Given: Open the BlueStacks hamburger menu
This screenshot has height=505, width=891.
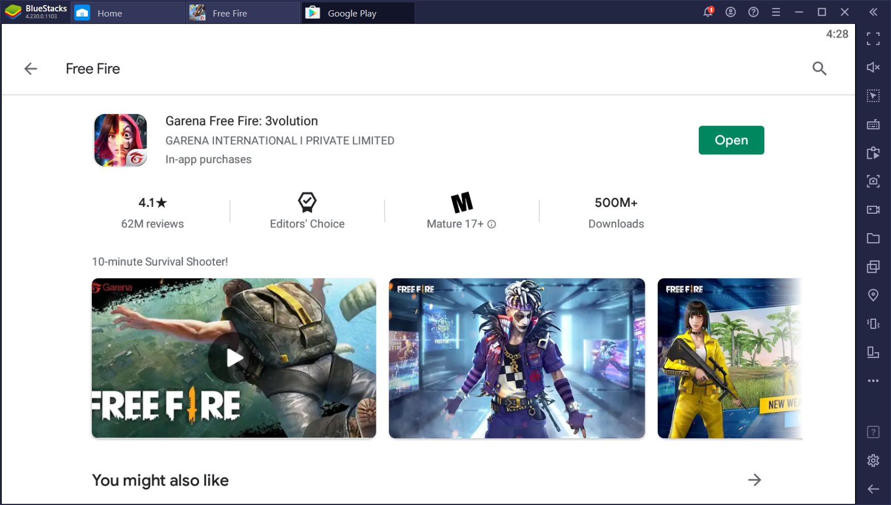Looking at the screenshot, I should [776, 12].
